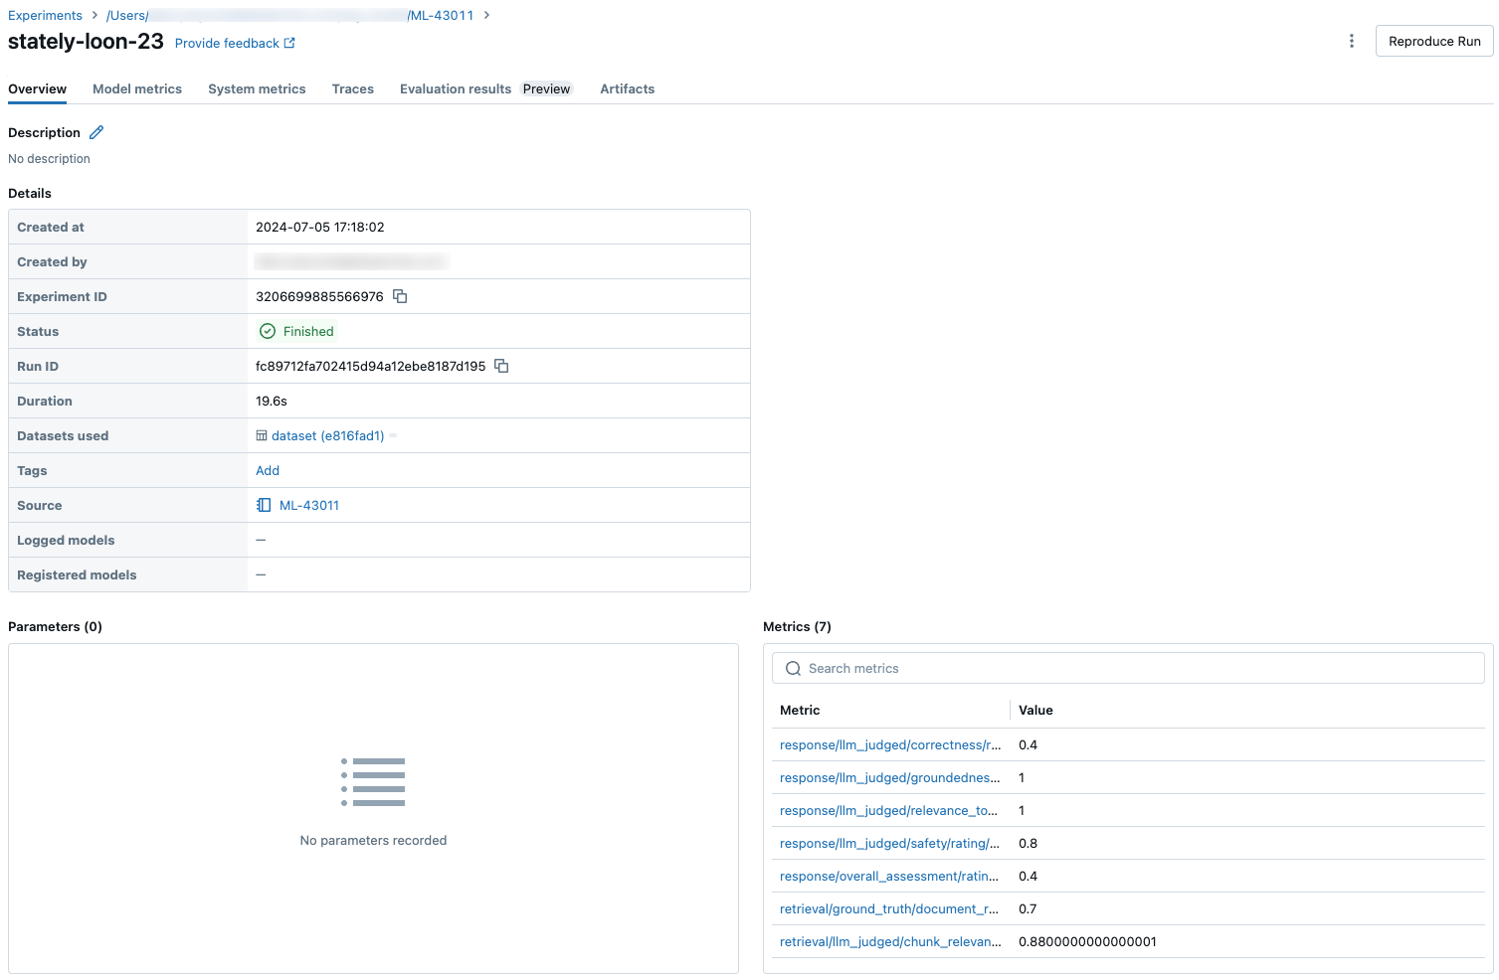Navigate to Experiments in the breadcrumb

[x=45, y=15]
